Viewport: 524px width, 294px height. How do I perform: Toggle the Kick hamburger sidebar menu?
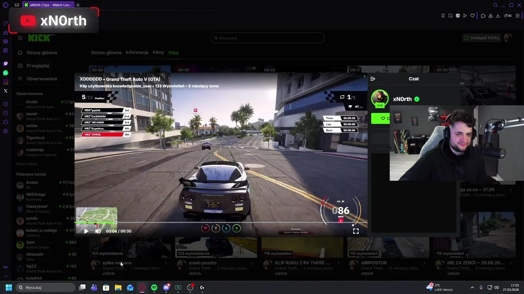pyautogui.click(x=20, y=38)
